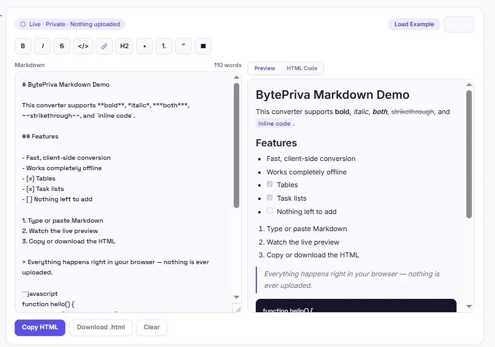Viewport: 495px width, 347px height.
Task: Click the '```javascript' line in editor
Action: click(x=40, y=294)
